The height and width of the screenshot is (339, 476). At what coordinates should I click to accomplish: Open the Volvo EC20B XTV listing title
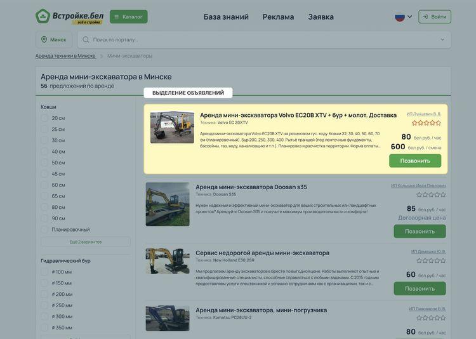[298, 115]
